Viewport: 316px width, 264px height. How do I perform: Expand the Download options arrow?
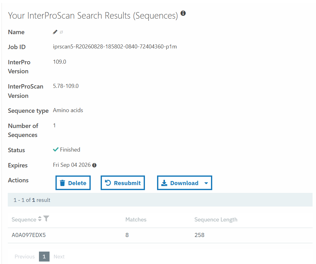click(206, 183)
